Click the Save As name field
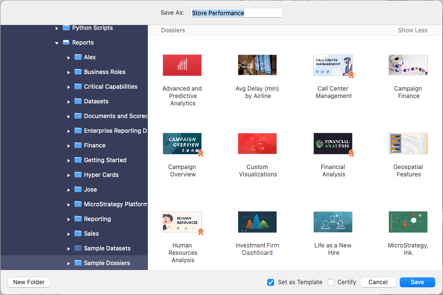Screen dimensions: 443x295 tap(236, 13)
